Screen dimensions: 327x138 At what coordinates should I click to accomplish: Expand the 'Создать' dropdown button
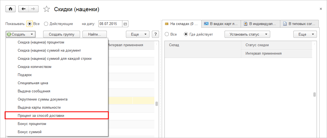(20, 34)
